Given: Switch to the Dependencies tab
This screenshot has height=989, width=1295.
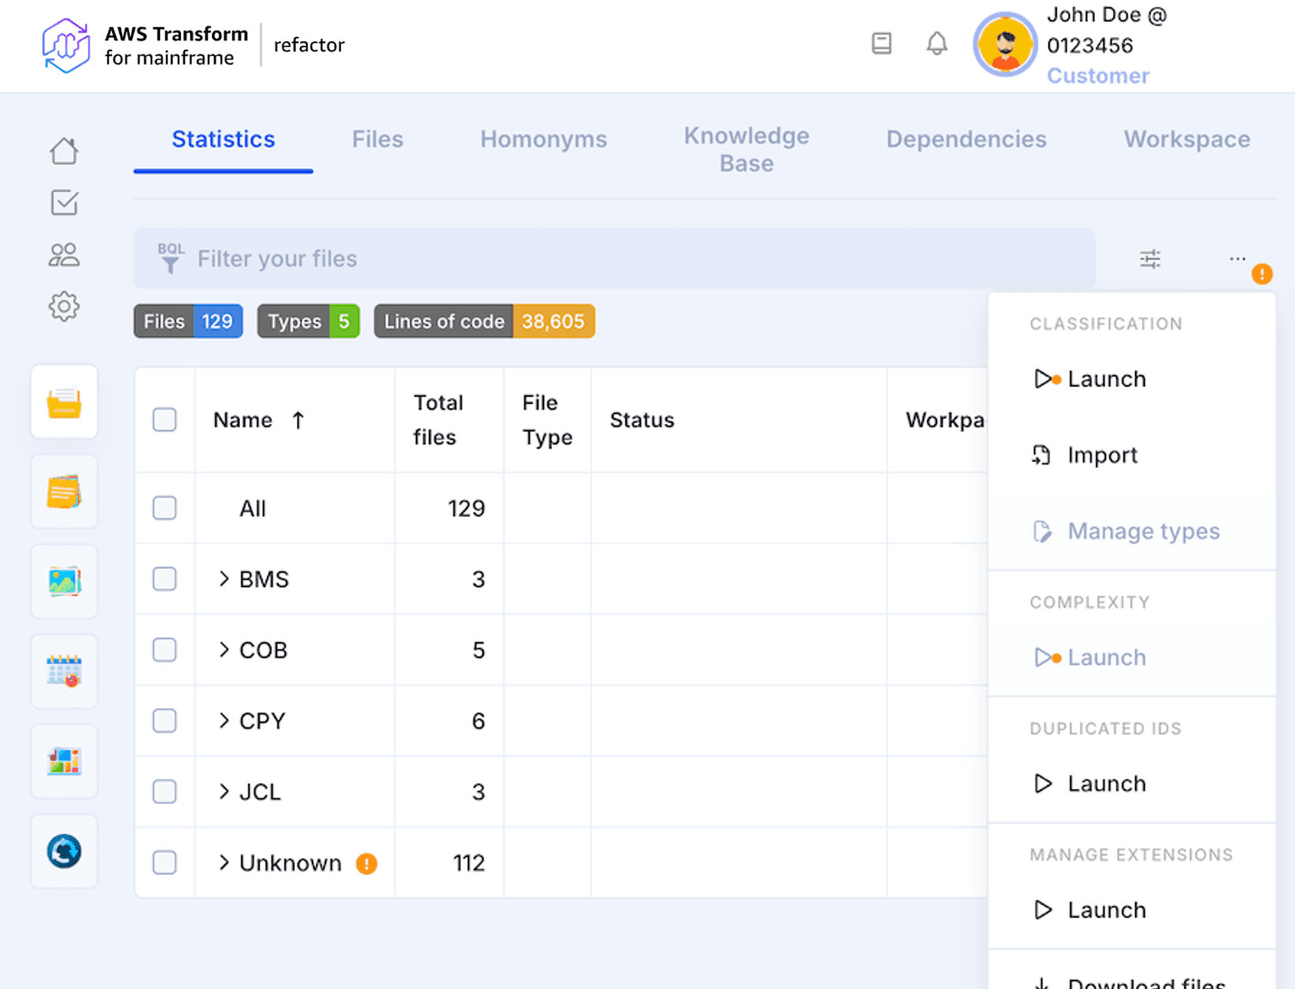Looking at the screenshot, I should pos(966,139).
